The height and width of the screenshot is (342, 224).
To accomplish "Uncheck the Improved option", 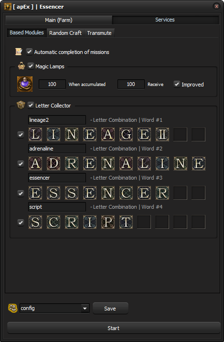I will (177, 84).
